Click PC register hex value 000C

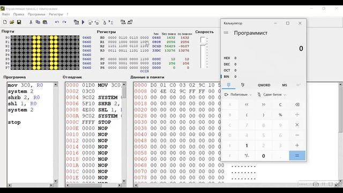click(156, 59)
